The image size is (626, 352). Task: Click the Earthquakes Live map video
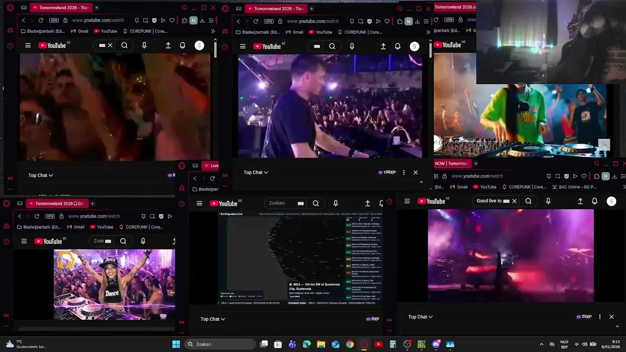[x=300, y=259]
